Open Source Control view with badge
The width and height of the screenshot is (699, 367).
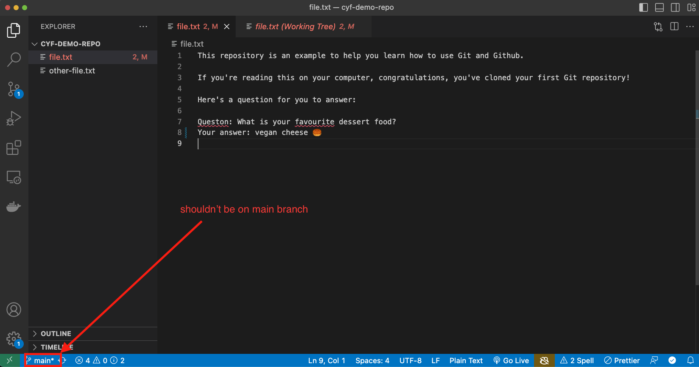click(x=14, y=90)
